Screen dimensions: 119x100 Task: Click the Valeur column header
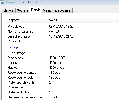point(81,20)
